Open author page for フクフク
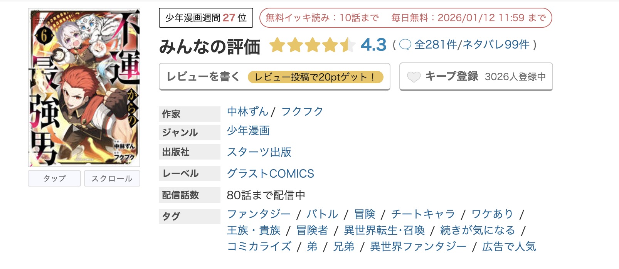The height and width of the screenshot is (269, 619). click(303, 112)
